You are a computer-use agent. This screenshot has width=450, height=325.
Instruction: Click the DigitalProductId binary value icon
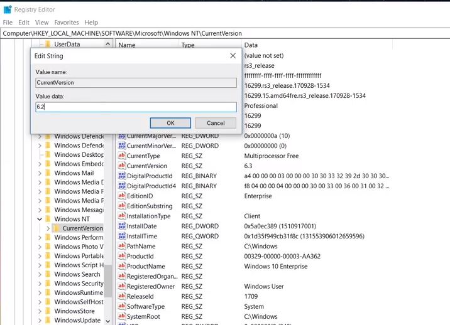[x=122, y=176]
